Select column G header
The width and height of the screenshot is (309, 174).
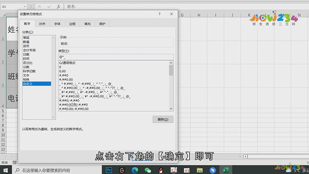point(182,15)
